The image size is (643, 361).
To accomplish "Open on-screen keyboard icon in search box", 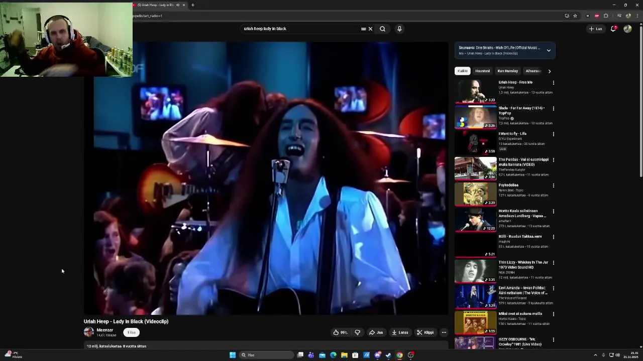I will click(x=363, y=29).
